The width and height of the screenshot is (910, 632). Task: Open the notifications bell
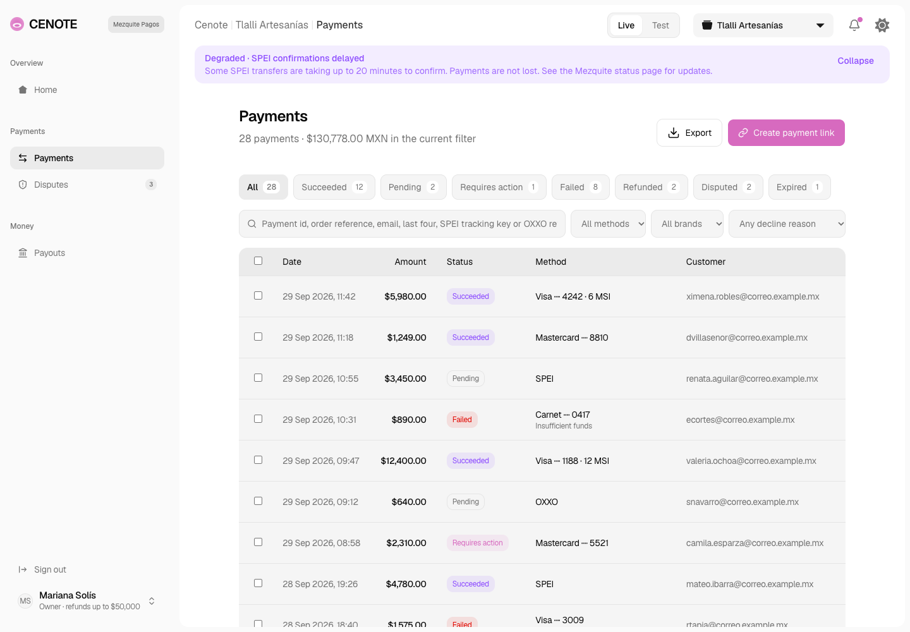pyautogui.click(x=854, y=25)
